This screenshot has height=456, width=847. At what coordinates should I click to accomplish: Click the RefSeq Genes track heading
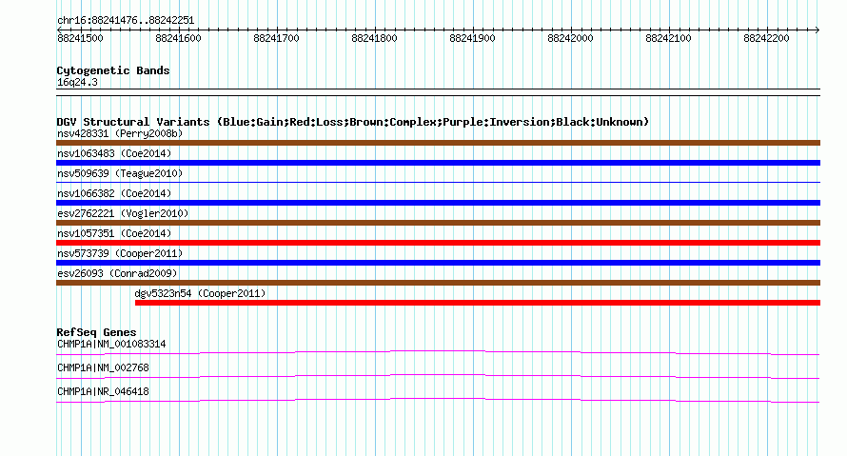(x=97, y=332)
